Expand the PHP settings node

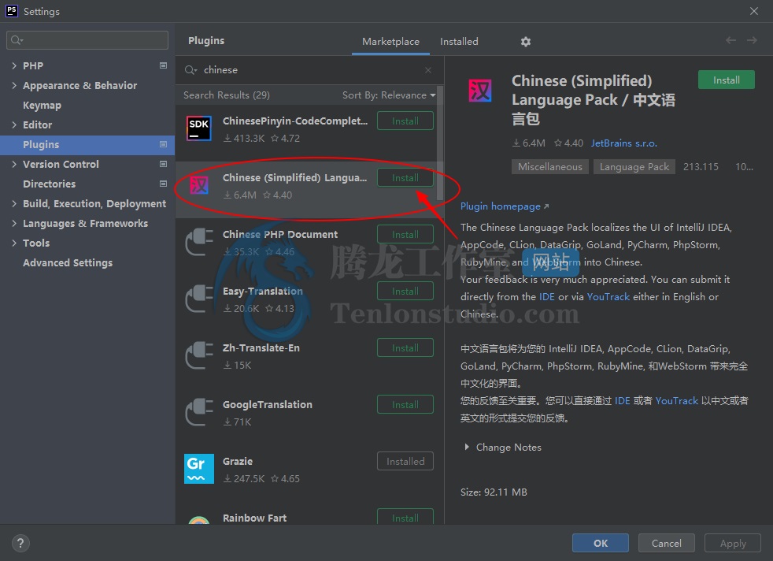tap(14, 65)
